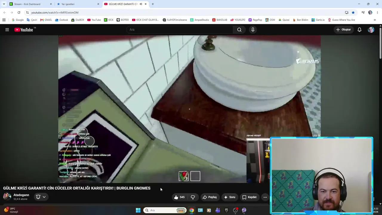Bookmark star in the address bar
Viewport: 382px width, 215px height.
tap(353, 13)
